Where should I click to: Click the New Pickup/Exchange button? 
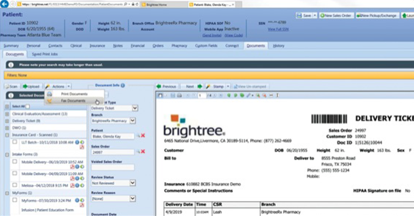coord(377,16)
